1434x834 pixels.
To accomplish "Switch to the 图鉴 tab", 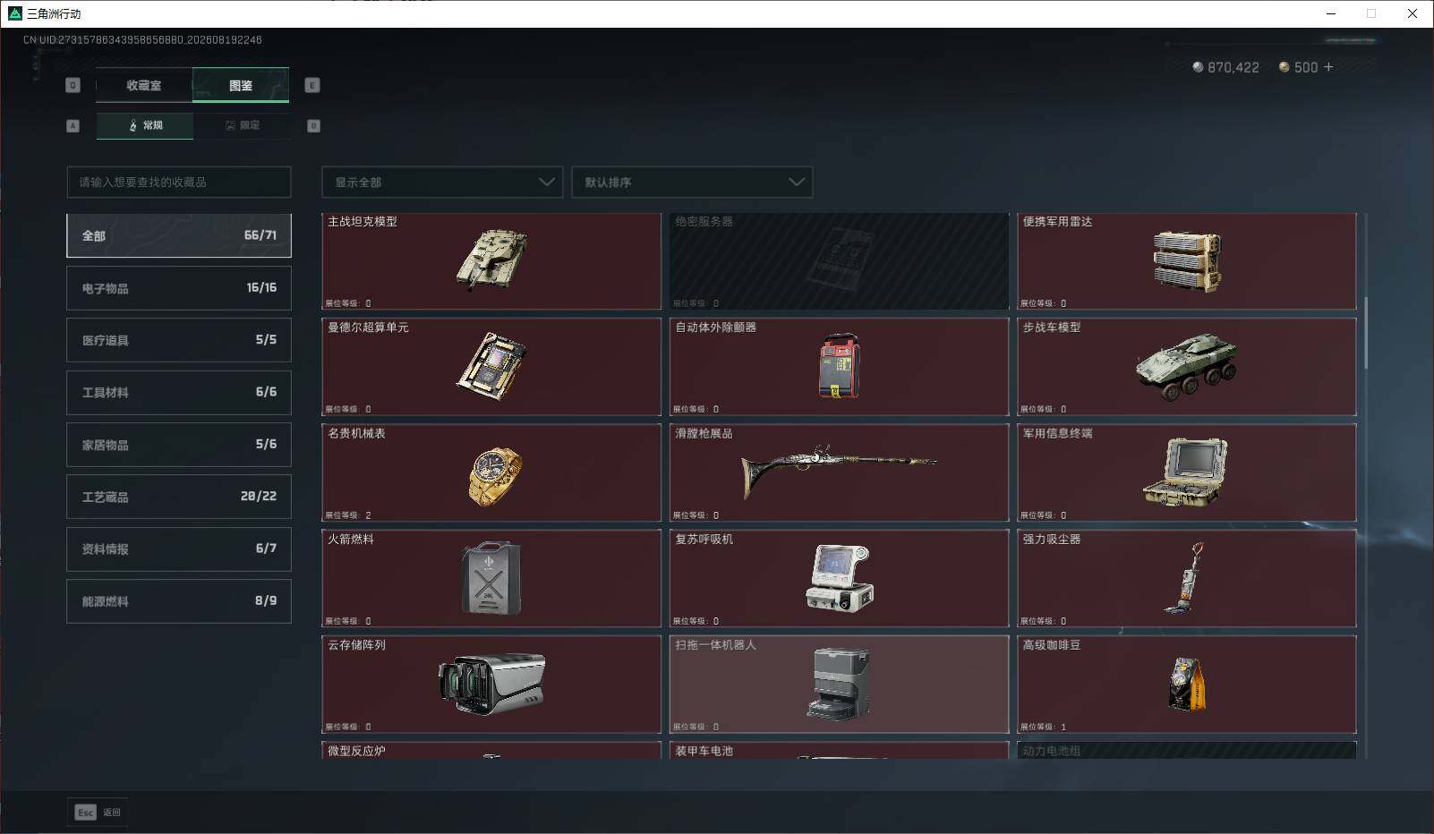I will [241, 85].
